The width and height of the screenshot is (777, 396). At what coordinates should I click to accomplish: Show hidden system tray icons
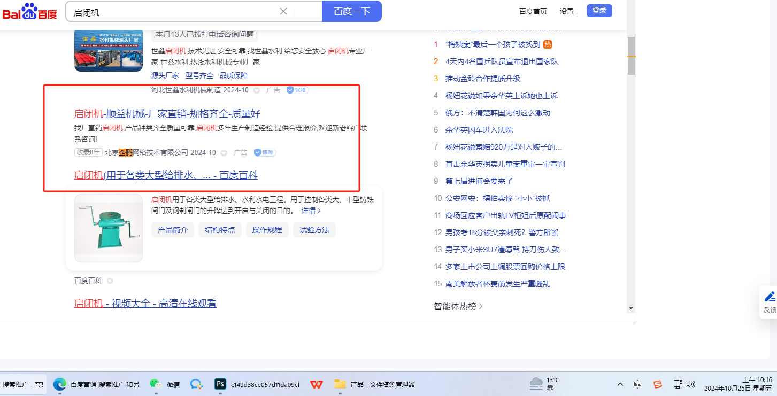point(620,384)
